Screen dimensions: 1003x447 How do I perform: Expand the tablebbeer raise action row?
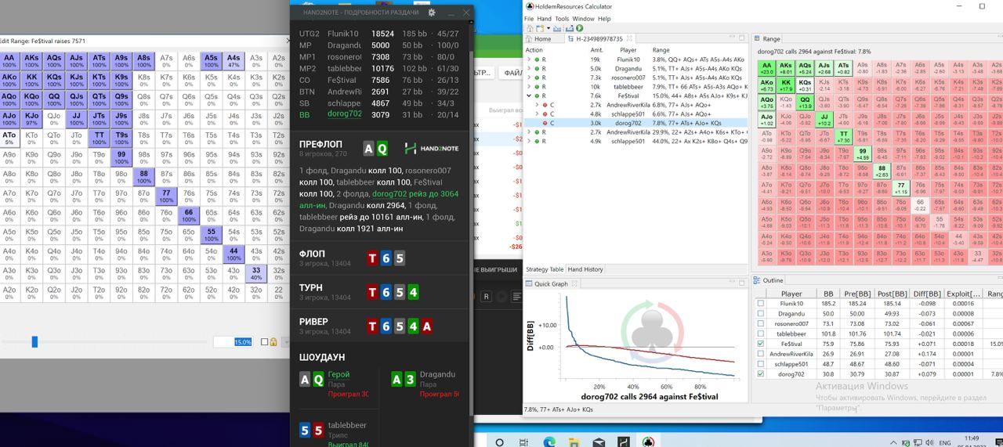click(x=529, y=87)
